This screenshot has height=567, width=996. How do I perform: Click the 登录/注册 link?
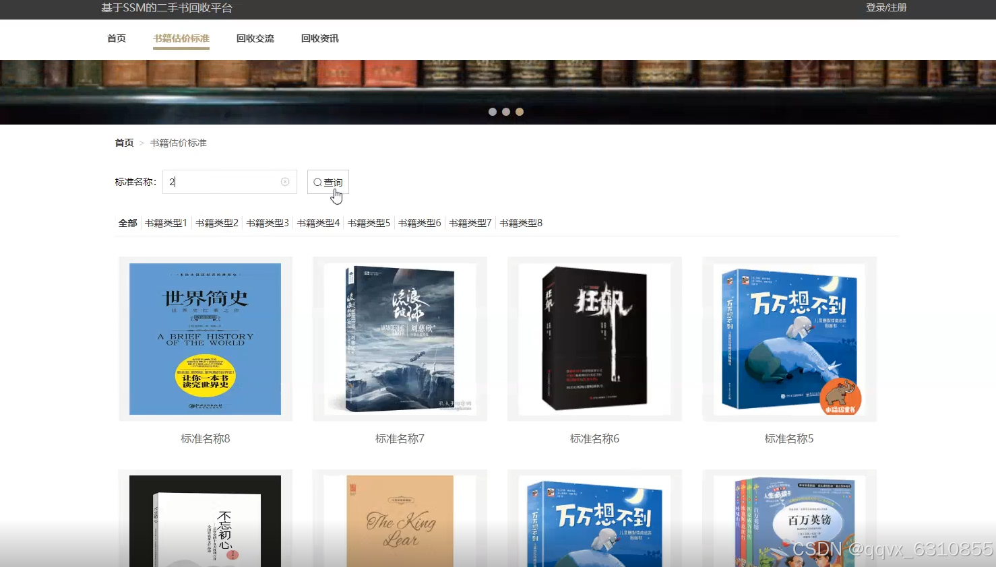pos(886,7)
